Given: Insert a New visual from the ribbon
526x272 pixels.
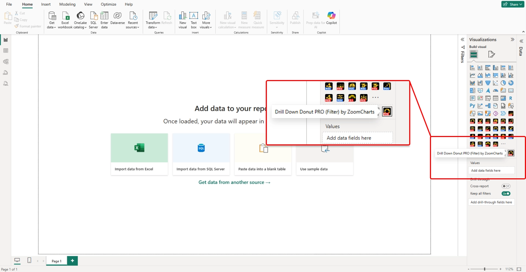Looking at the screenshot, I should click(x=183, y=20).
